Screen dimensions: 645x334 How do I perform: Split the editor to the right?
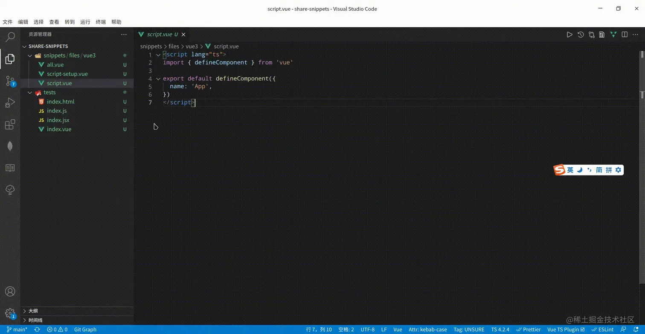625,35
